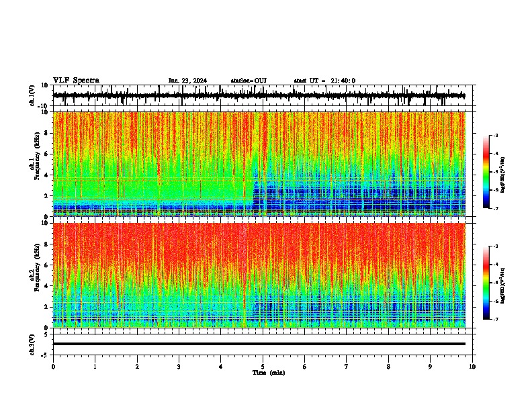Click the ch.3(V) axis label

(32, 345)
